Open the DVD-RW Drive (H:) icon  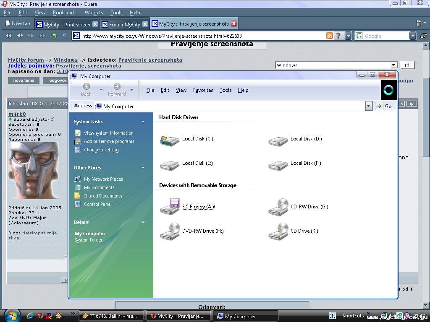(170, 231)
